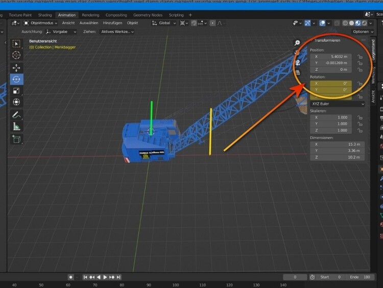Toggle lock for Skalieren Z value
The width and height of the screenshot is (383, 288).
coord(360,130)
